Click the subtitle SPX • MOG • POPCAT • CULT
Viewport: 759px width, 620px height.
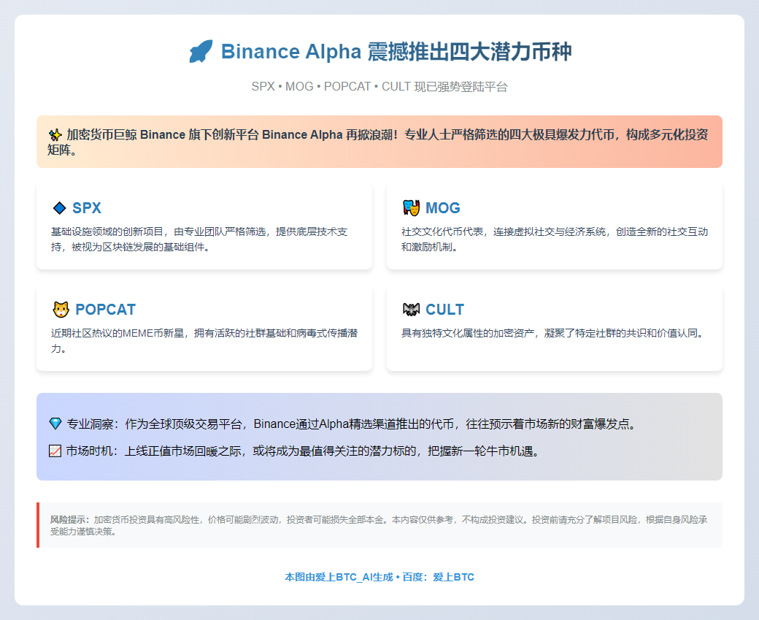[x=331, y=86]
